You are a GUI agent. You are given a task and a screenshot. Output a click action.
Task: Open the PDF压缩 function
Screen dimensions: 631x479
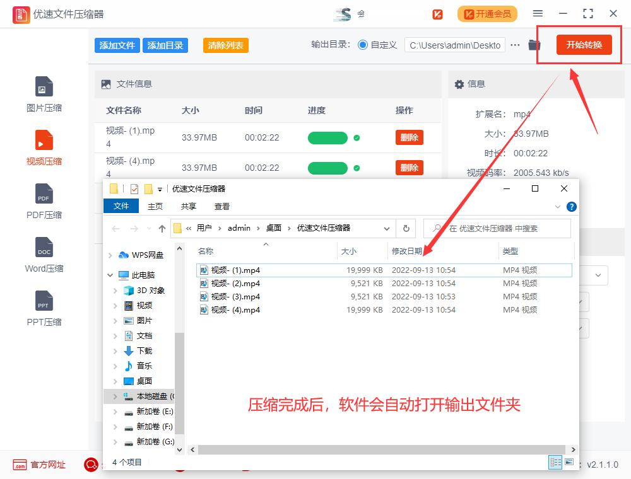(x=43, y=200)
